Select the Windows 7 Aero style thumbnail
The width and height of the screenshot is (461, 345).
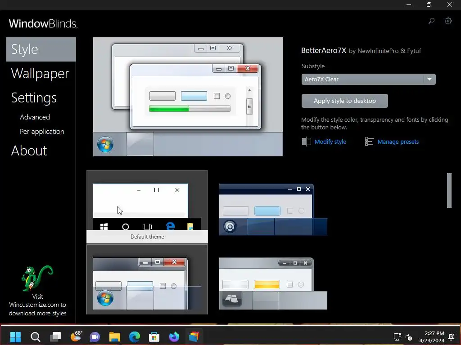pos(147,279)
